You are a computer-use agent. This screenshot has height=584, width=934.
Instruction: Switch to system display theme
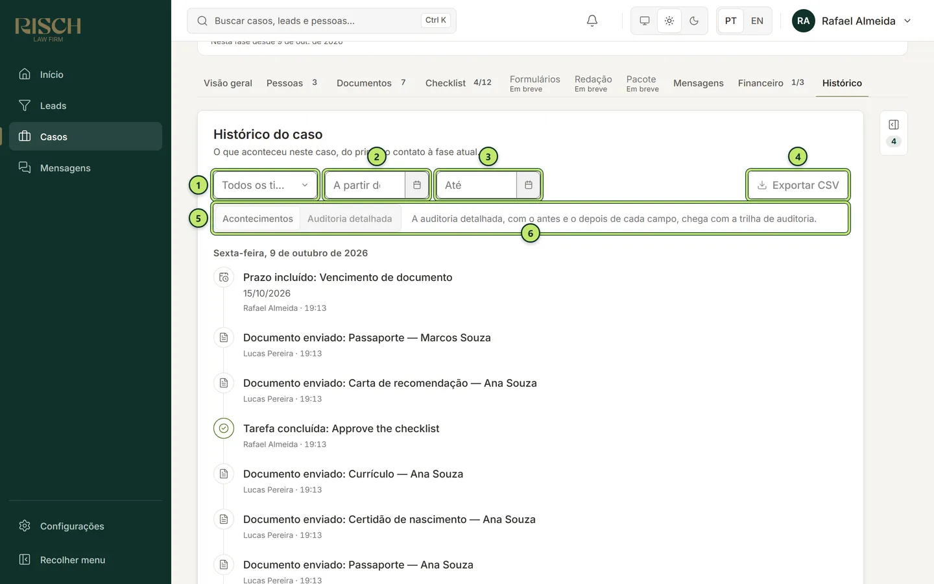(645, 21)
